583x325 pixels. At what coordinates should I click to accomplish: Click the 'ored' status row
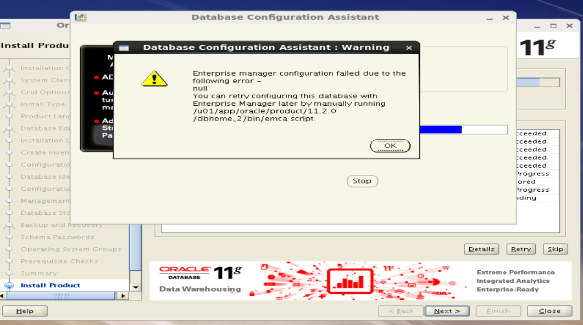pyautogui.click(x=538, y=182)
